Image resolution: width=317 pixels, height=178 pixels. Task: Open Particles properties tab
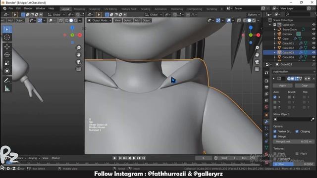point(266,128)
